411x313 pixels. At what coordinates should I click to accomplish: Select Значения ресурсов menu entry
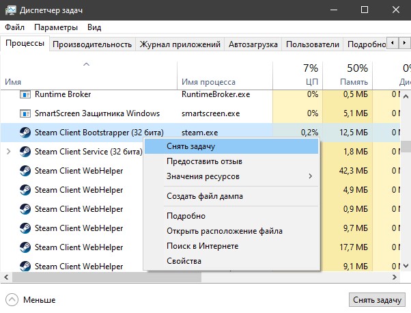231,176
